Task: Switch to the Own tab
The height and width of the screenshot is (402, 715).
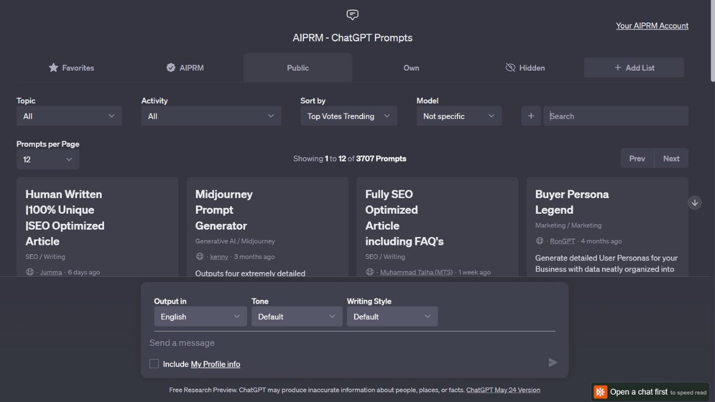Action: click(x=411, y=67)
